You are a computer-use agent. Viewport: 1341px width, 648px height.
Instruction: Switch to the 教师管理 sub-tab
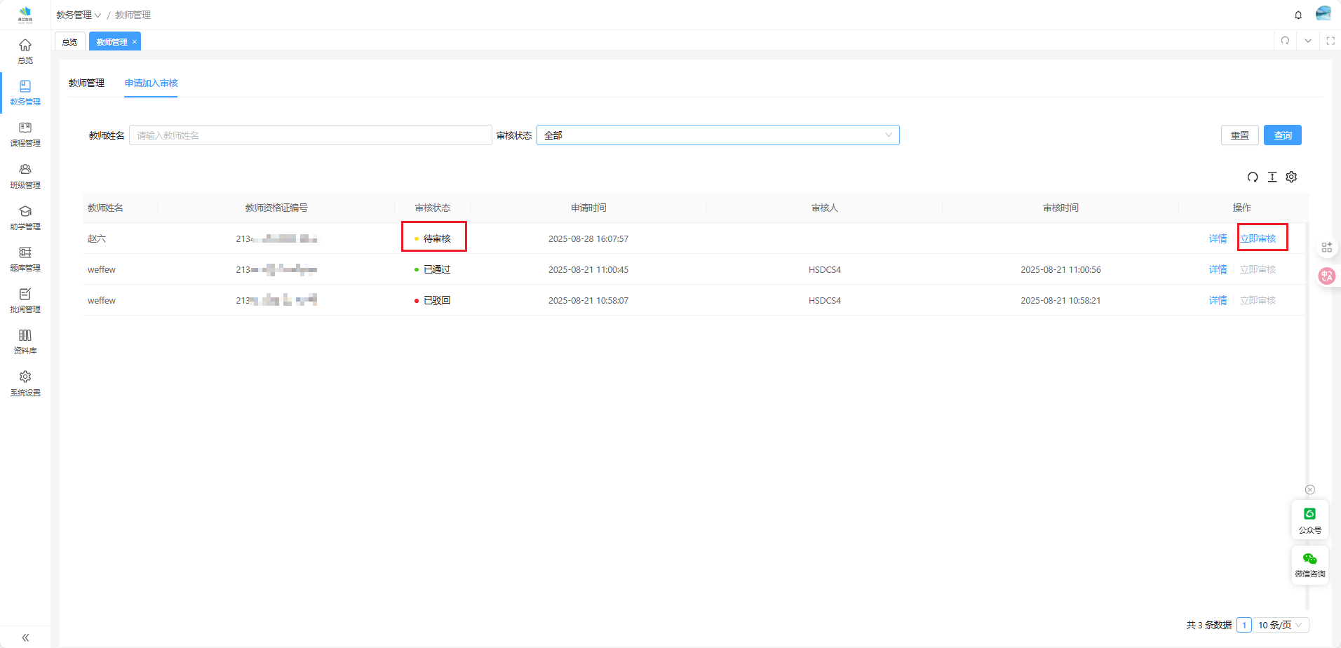click(x=86, y=83)
